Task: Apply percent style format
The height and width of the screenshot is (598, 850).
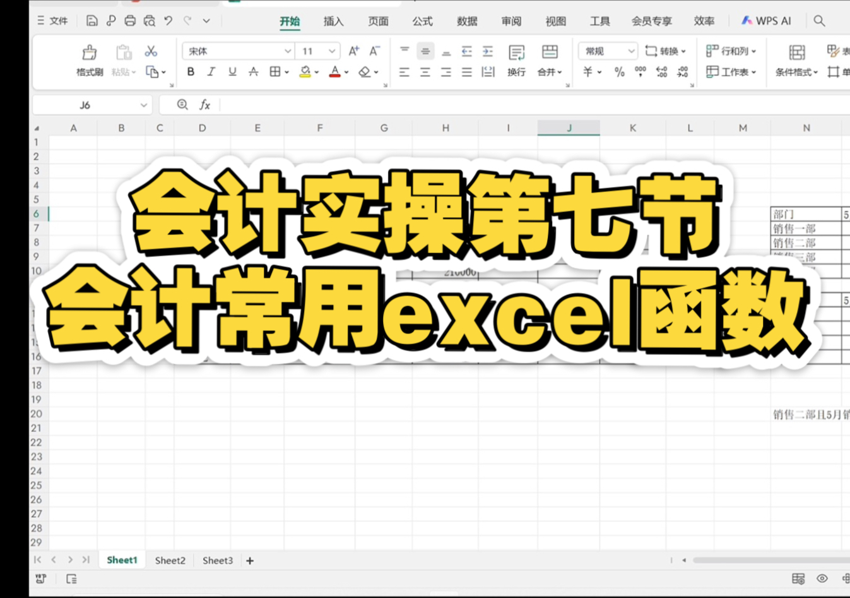Action: coord(620,72)
